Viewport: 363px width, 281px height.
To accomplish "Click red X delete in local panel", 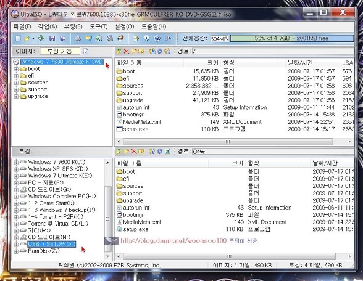I will click(134, 152).
